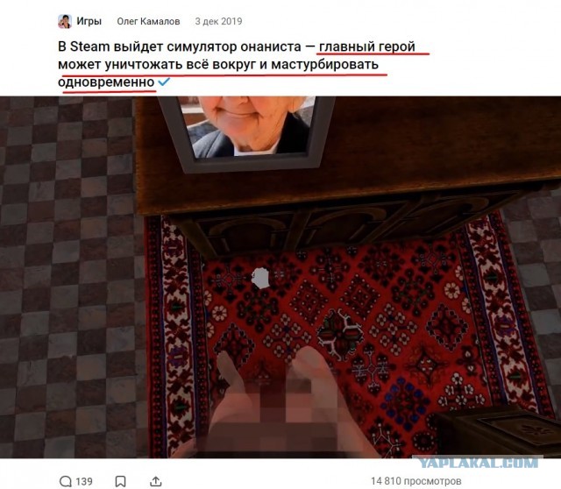
Task: Click the post date 3 дек 2019
Action: [218, 21]
